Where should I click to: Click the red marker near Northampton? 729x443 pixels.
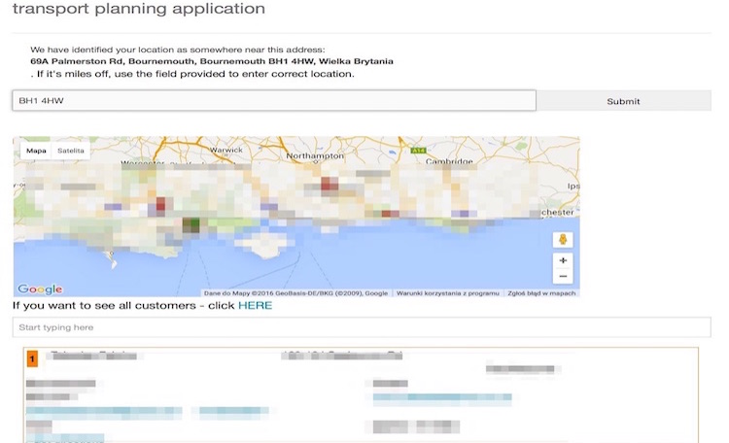[330, 184]
